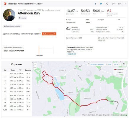
Task: Open the share options icon
Action: pyautogui.click(x=107, y=4)
